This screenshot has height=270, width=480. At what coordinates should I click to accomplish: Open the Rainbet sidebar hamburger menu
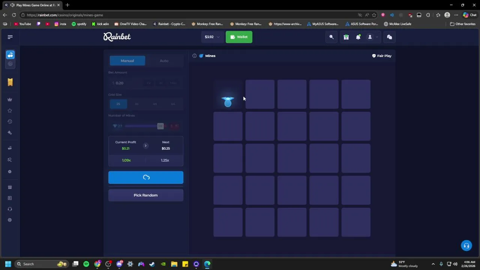(x=10, y=37)
